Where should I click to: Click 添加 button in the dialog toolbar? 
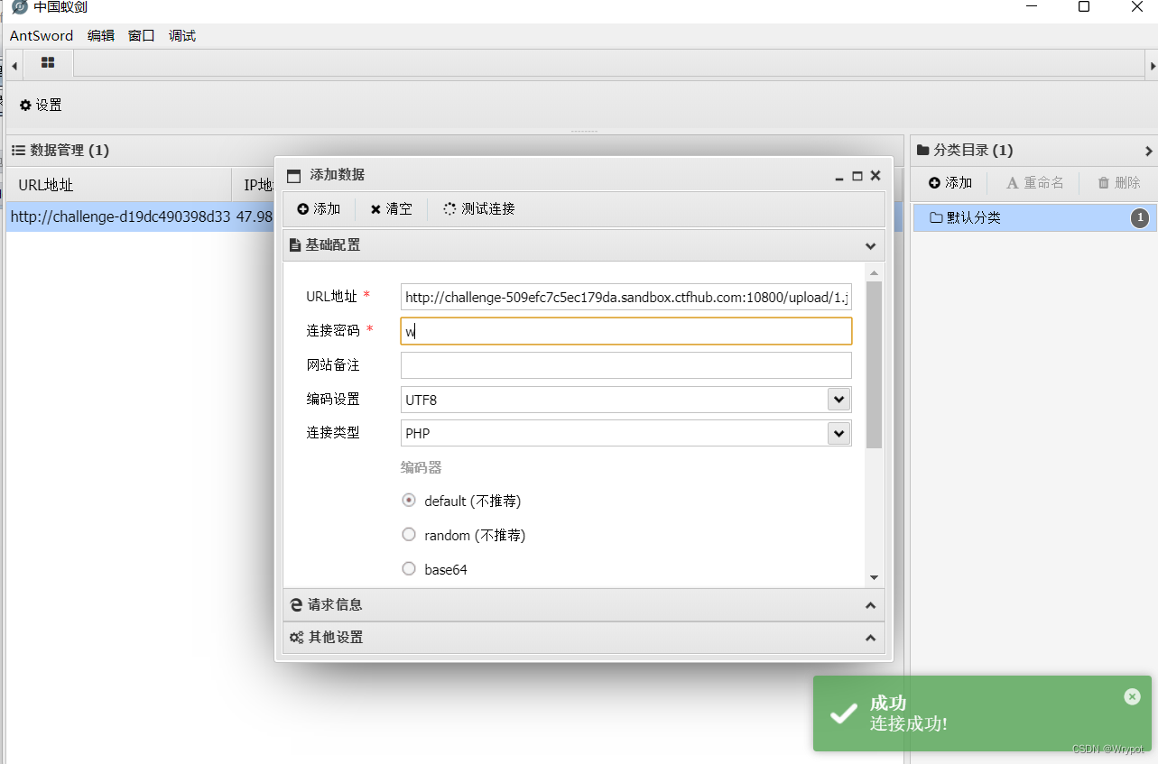(319, 209)
